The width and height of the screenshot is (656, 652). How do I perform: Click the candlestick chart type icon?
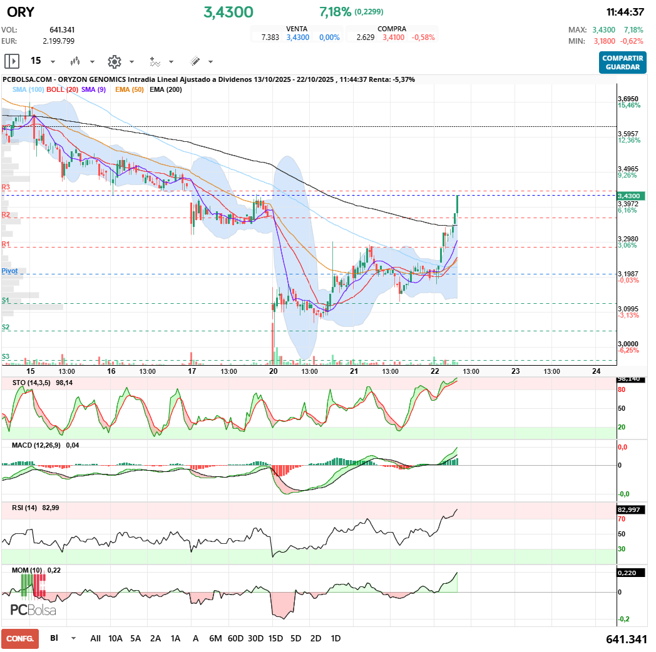(76, 61)
